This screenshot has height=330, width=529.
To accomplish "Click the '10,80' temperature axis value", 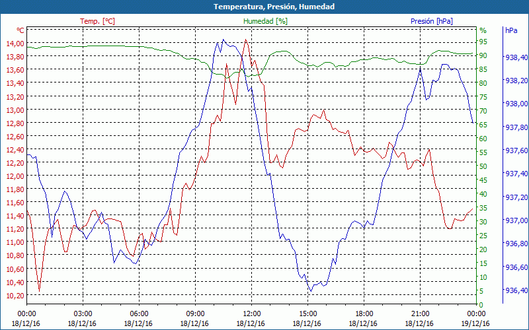I will coord(15,255).
